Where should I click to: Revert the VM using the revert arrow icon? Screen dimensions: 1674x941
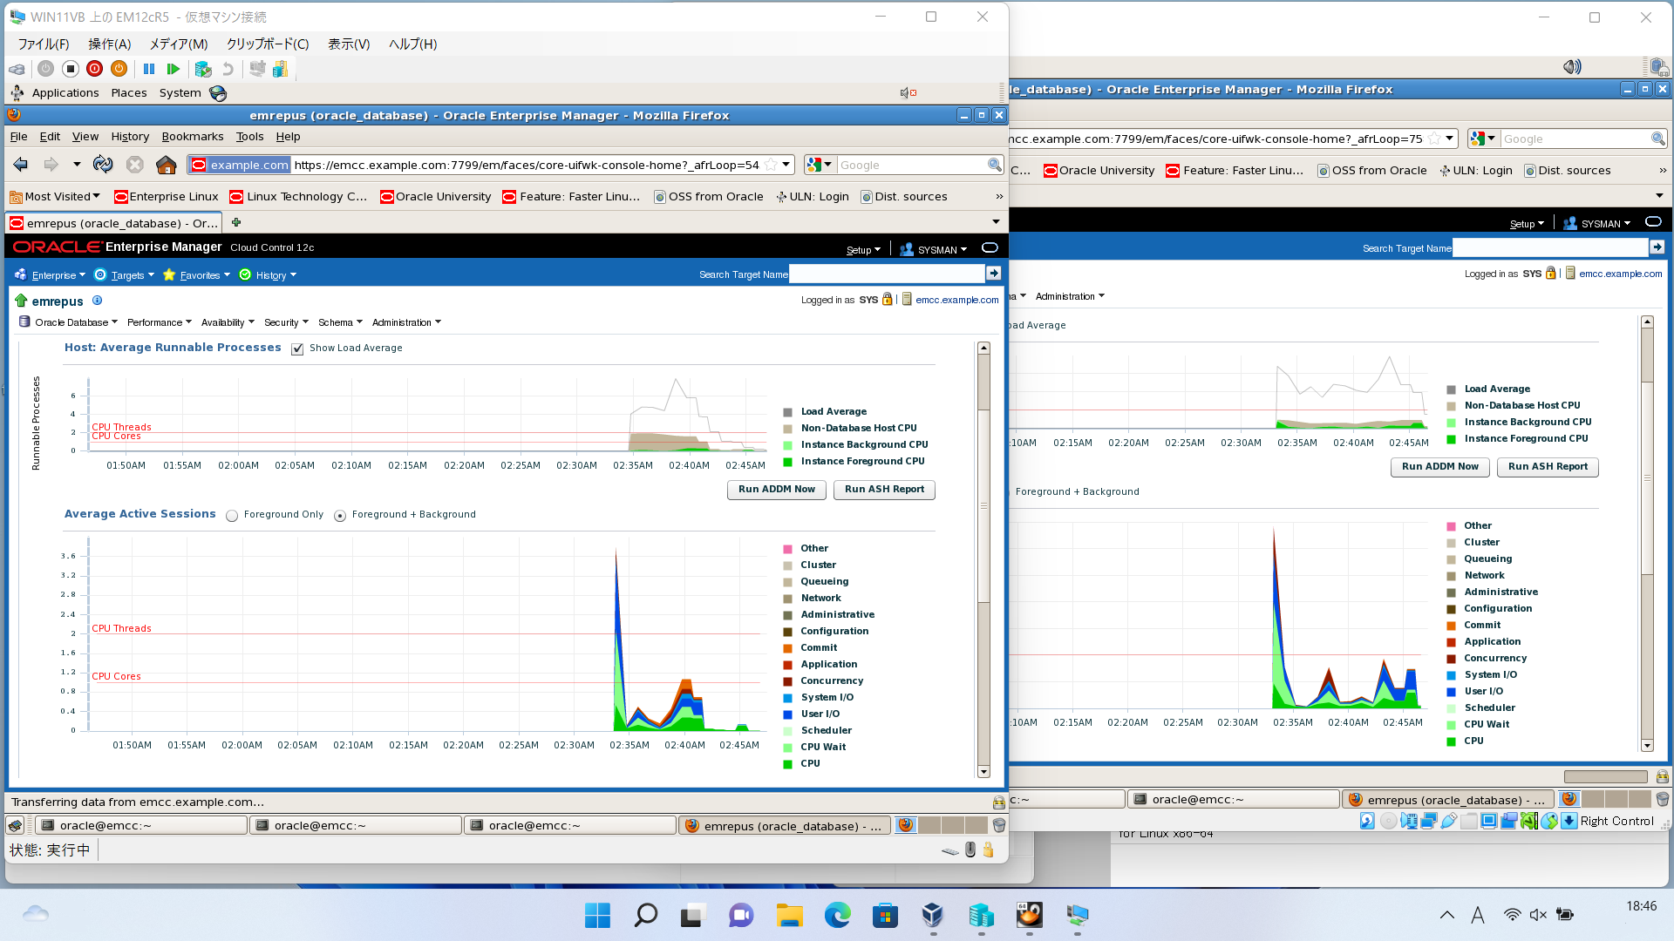pyautogui.click(x=228, y=69)
